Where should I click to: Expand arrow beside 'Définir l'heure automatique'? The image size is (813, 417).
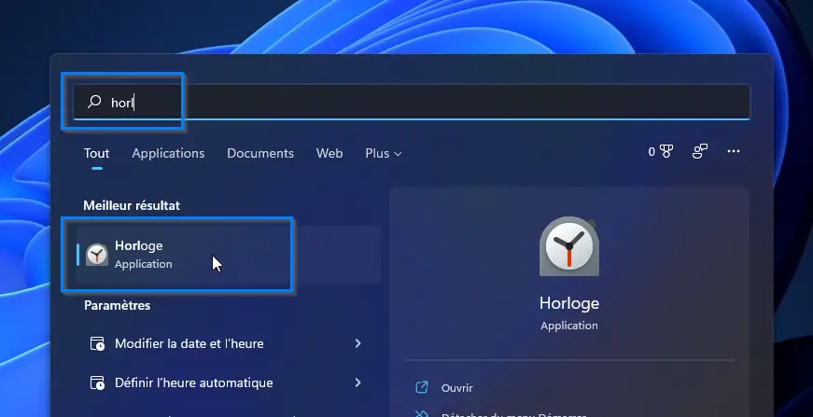(357, 382)
